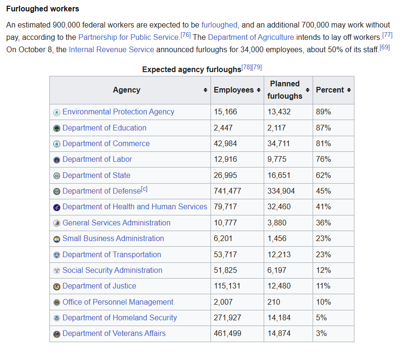Click the Department of Labor seal icon
Screen dimensions: 401x354
coord(57,160)
